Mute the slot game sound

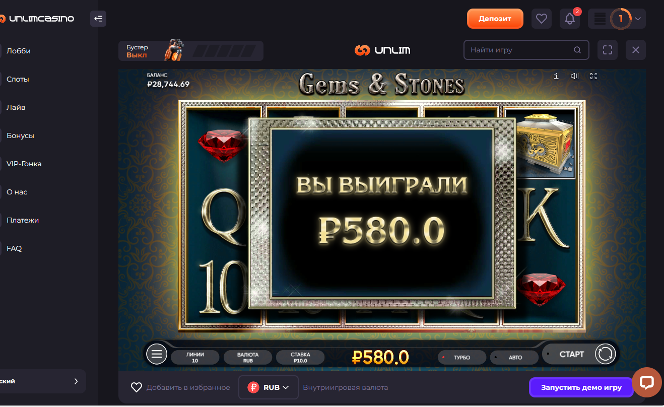[x=574, y=76]
